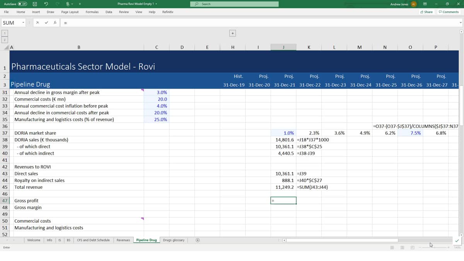Expand hidden columns with plus outline button
This screenshot has width=464, height=261.
point(232,33)
